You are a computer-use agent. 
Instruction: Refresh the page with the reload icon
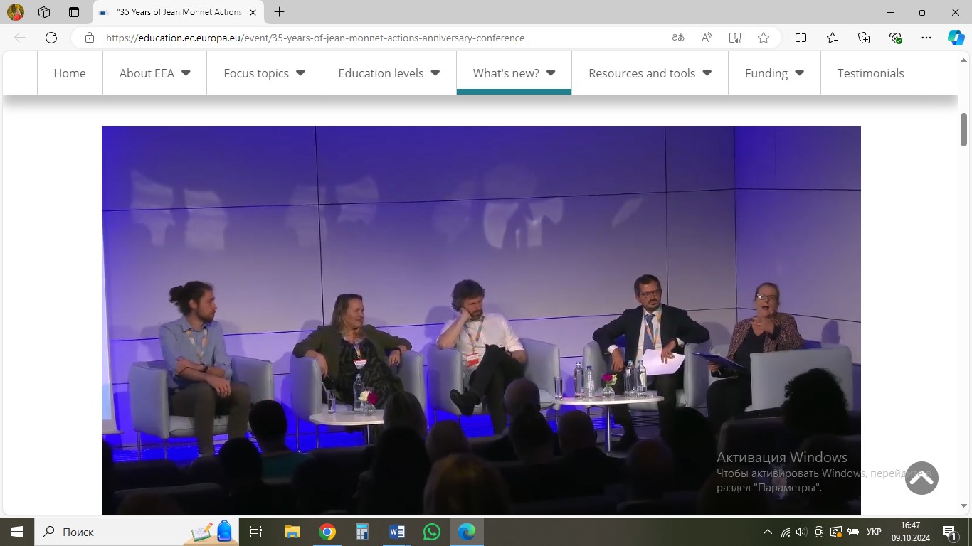51,38
